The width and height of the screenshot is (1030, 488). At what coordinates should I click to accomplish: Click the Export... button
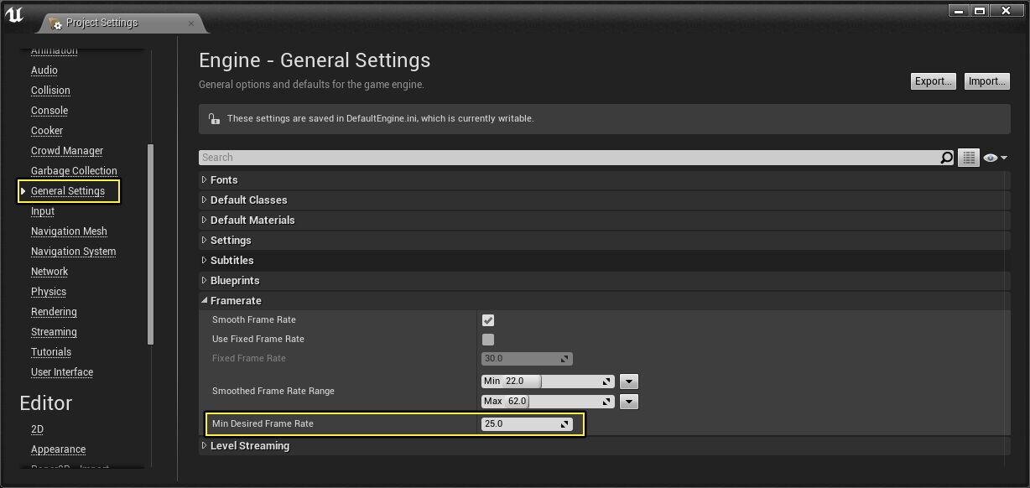(933, 81)
